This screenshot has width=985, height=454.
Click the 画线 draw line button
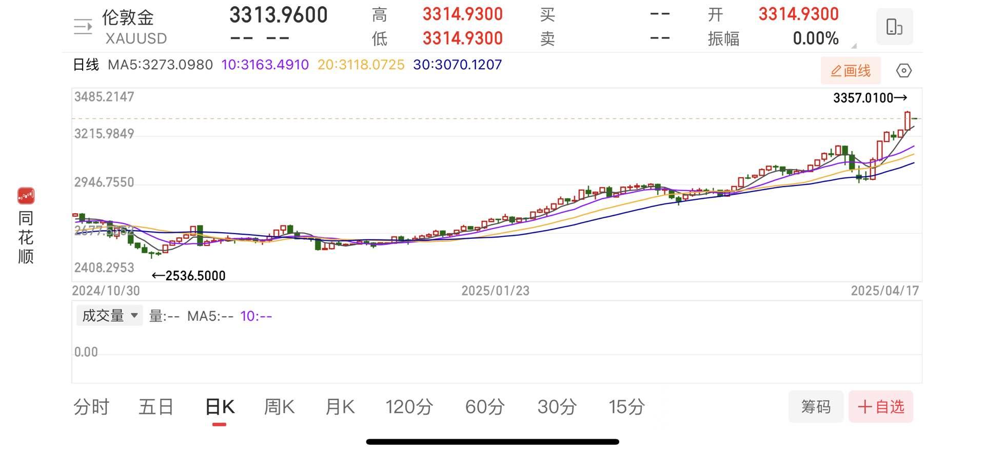click(851, 71)
